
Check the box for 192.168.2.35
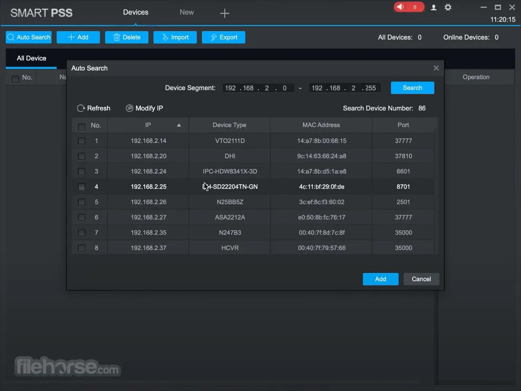pyautogui.click(x=81, y=233)
